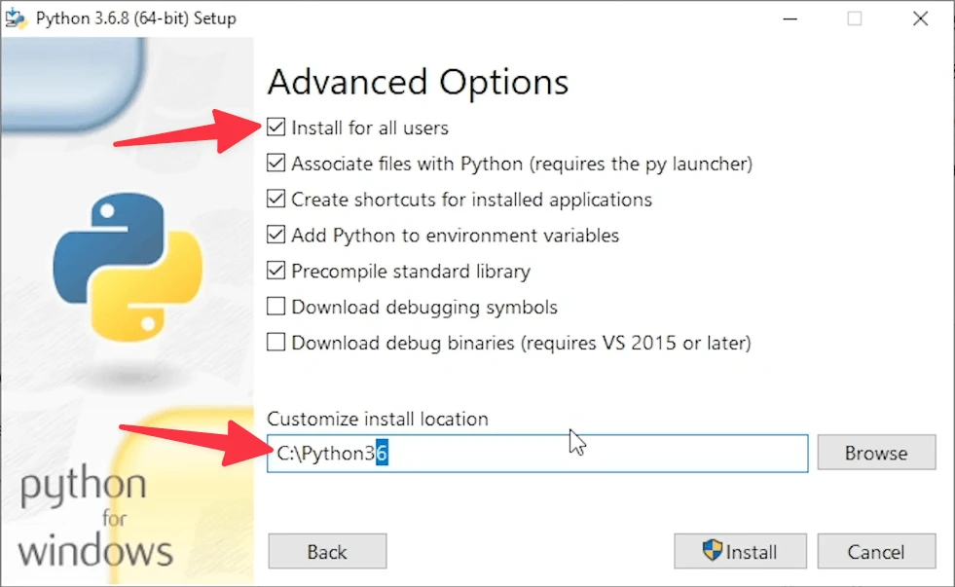Click the Customize install location label

pyautogui.click(x=378, y=419)
